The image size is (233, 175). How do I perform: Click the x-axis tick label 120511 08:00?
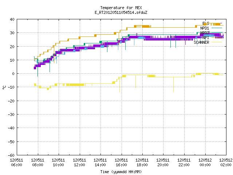(x=37, y=163)
